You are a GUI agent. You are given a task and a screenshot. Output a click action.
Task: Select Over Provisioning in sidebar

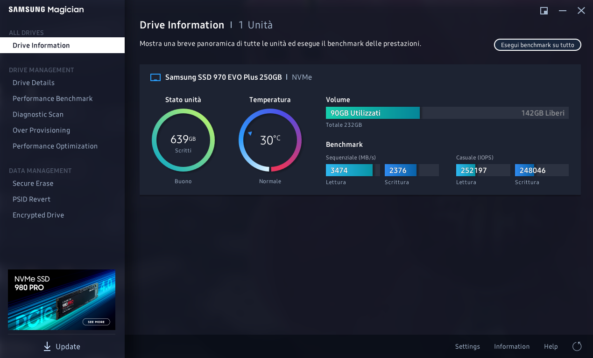[41, 130]
